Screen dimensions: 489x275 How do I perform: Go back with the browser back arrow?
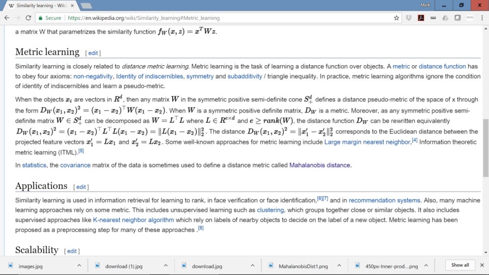tap(7, 18)
